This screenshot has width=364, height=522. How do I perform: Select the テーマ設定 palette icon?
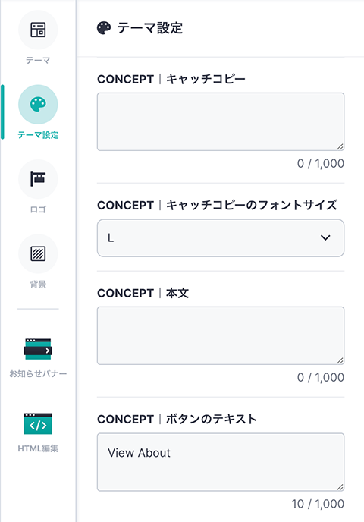(x=38, y=104)
